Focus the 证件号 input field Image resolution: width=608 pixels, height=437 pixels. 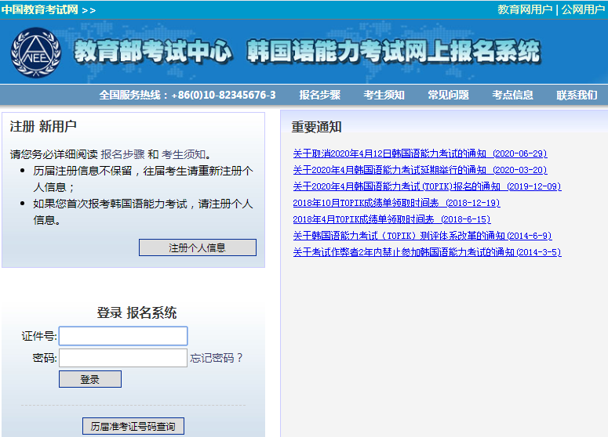point(123,336)
